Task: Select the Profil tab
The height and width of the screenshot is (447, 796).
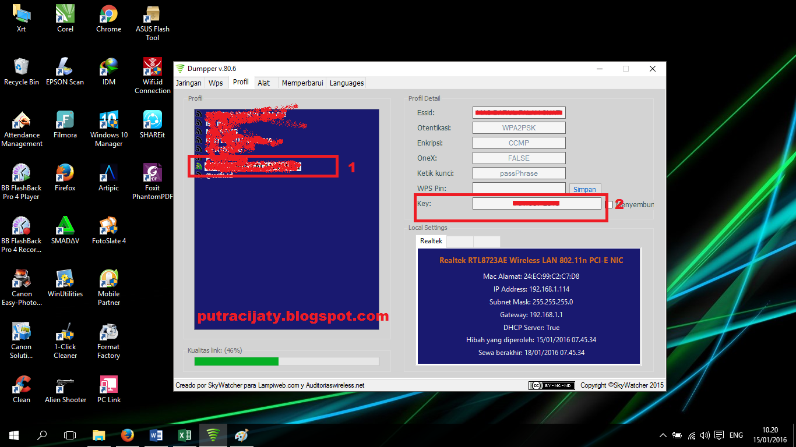Action: point(241,82)
